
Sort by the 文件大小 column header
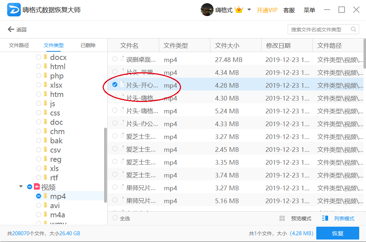pos(227,46)
